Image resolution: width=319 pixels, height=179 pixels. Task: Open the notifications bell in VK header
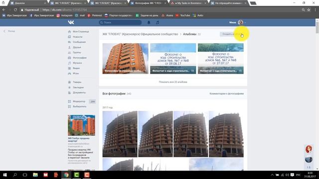click(x=149, y=22)
